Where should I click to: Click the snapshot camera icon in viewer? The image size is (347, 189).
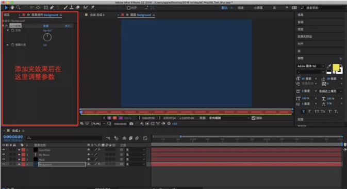click(131, 123)
